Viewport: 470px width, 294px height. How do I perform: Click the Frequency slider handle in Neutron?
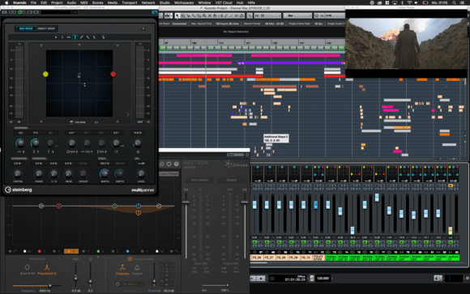(49, 286)
